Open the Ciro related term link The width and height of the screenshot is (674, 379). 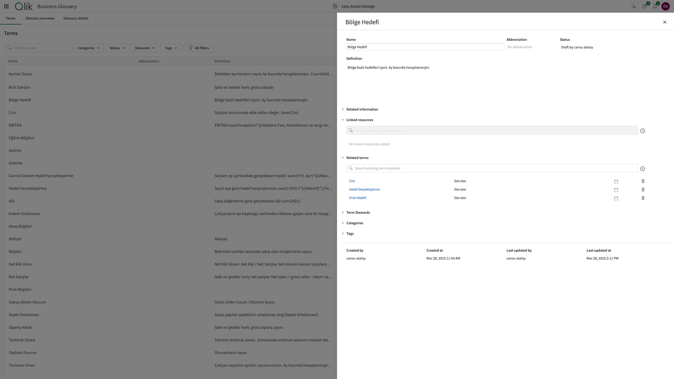coord(352,181)
